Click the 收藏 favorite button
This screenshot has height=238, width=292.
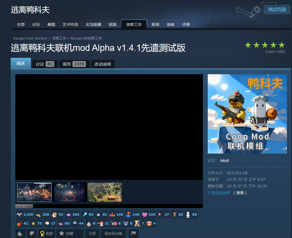70,233
